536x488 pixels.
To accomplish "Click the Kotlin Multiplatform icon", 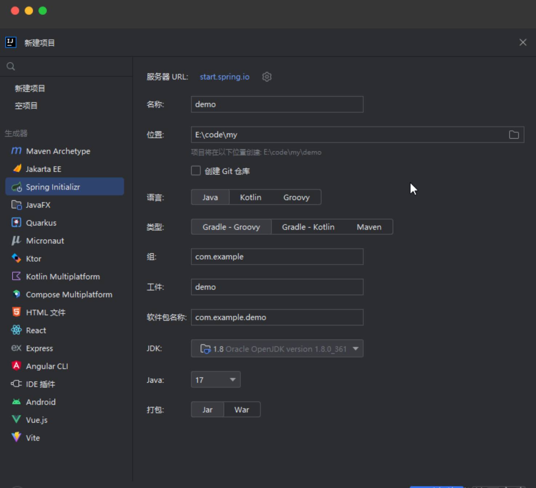I will [x=16, y=276].
